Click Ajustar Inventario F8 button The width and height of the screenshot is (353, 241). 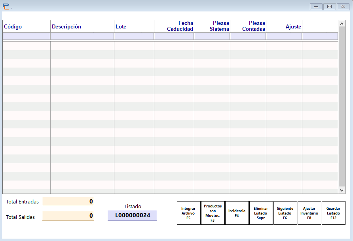[309, 213]
